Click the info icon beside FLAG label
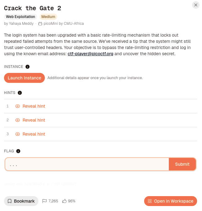This screenshot has width=202, height=211. point(18,151)
